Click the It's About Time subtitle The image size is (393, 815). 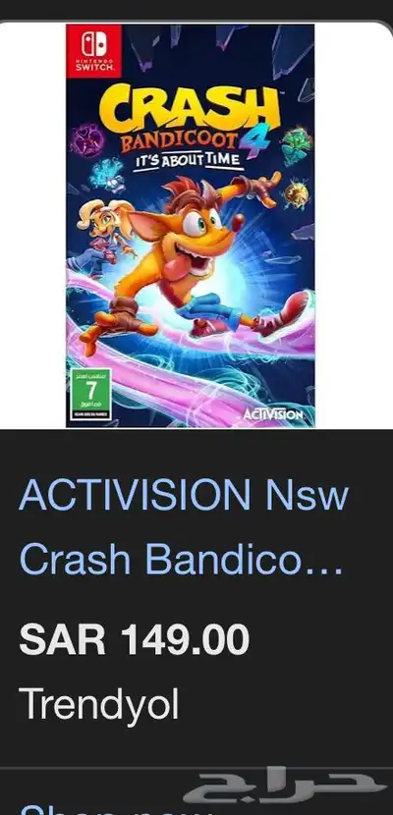[189, 161]
